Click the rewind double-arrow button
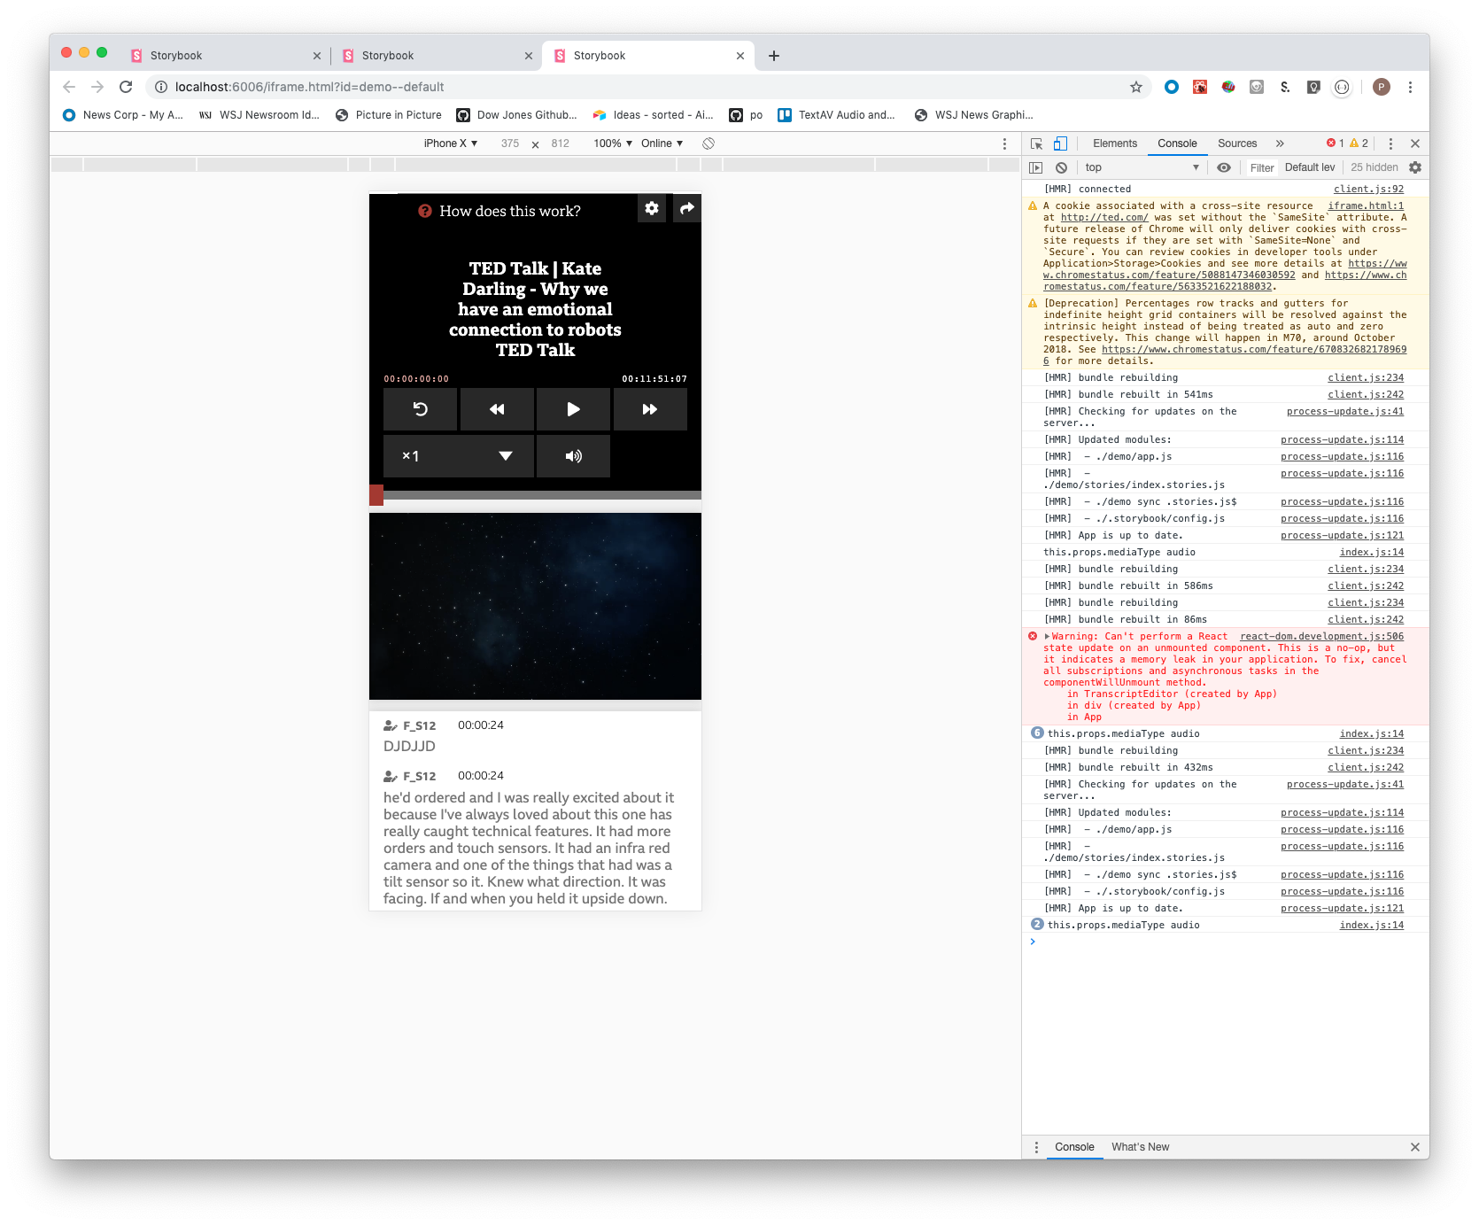 click(497, 409)
